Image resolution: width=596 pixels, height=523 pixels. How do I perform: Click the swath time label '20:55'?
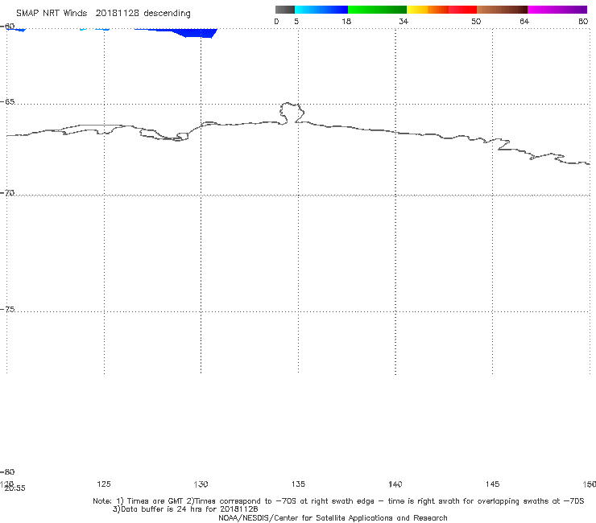[14, 488]
